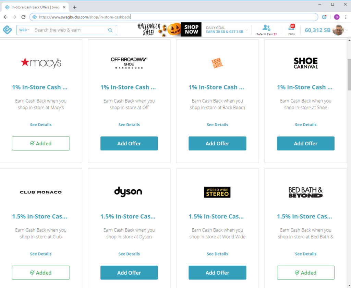The width and height of the screenshot is (351, 288).
Task: Click the site info icon in address bar
Action: point(35,17)
